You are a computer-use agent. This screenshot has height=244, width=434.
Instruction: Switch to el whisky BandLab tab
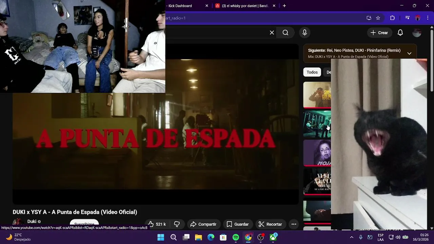[245, 6]
